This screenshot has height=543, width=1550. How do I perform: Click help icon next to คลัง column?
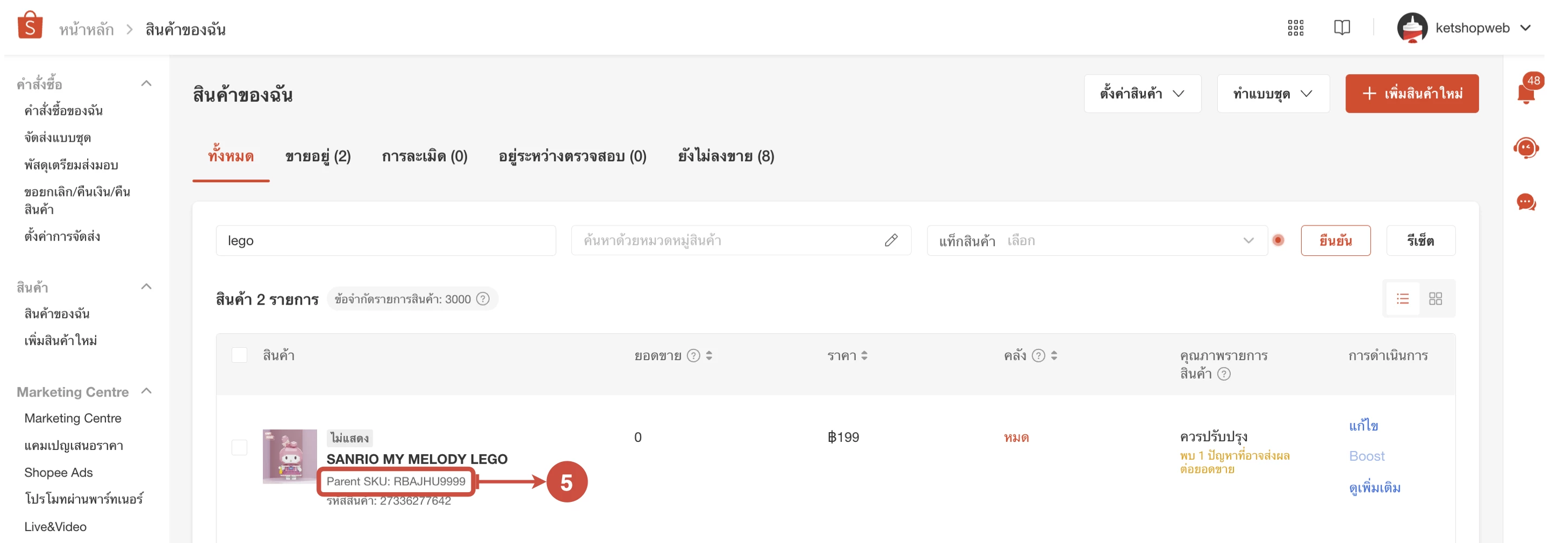tap(1038, 355)
